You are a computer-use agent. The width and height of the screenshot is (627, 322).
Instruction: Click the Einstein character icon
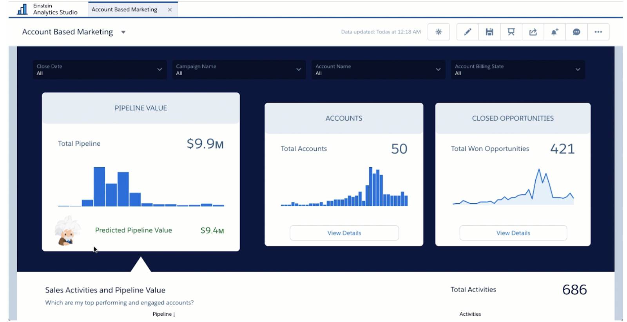(67, 231)
